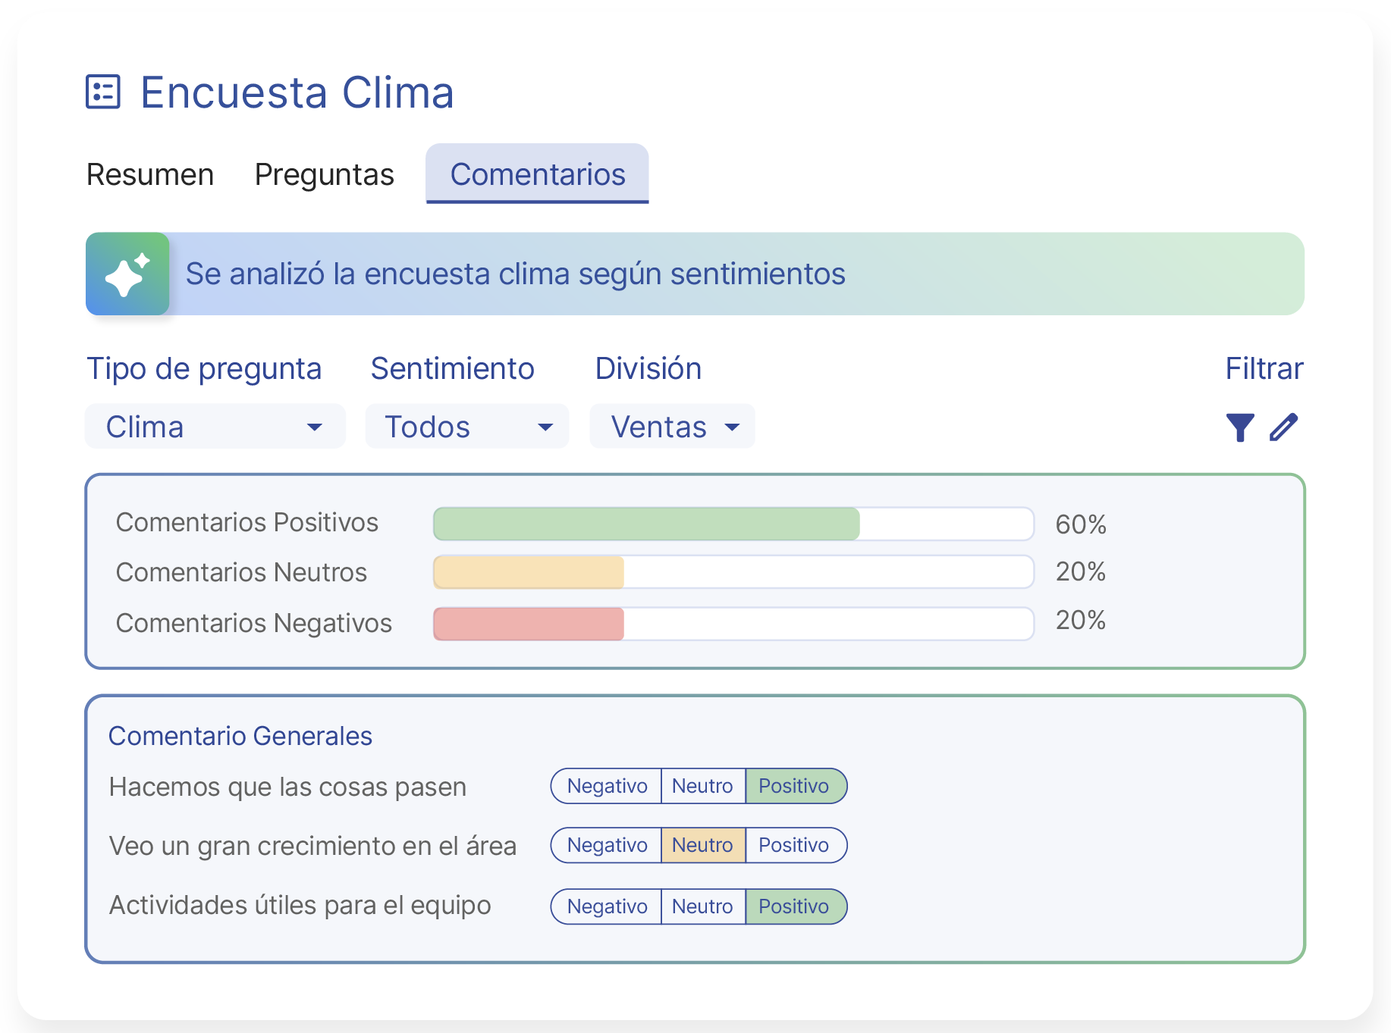This screenshot has width=1391, height=1033.
Task: Select the Positivo label for 'Hacemos que las cosas pasen'
Action: [795, 786]
